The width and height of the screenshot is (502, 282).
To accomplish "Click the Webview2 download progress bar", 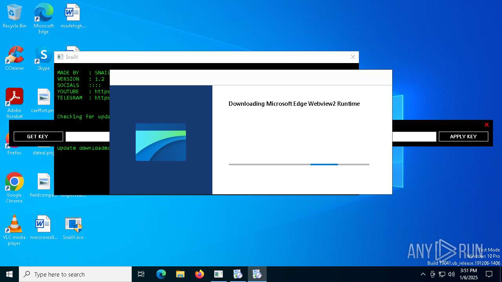I will pyautogui.click(x=299, y=164).
